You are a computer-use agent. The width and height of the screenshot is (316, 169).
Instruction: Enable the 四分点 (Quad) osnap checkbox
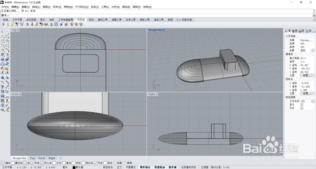(83, 163)
